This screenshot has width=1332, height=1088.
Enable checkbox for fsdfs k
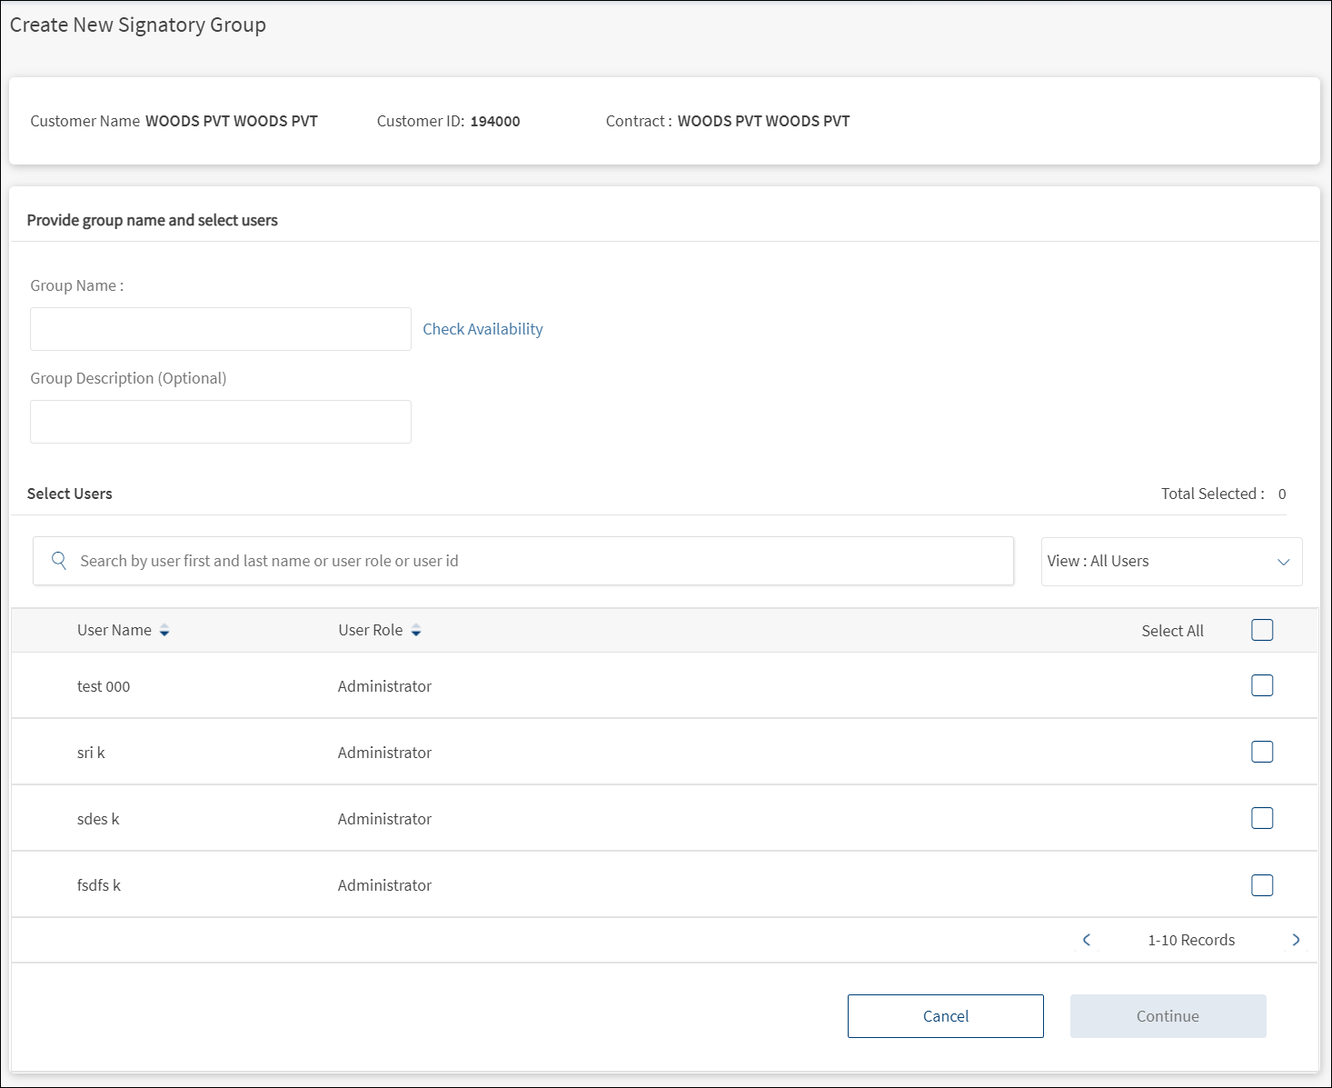(1262, 885)
